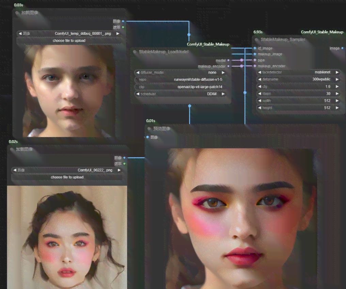Image resolution: width=346 pixels, height=289 pixels.
Task: Collapse the bottom load image node via its dot
Action: pos(12,149)
